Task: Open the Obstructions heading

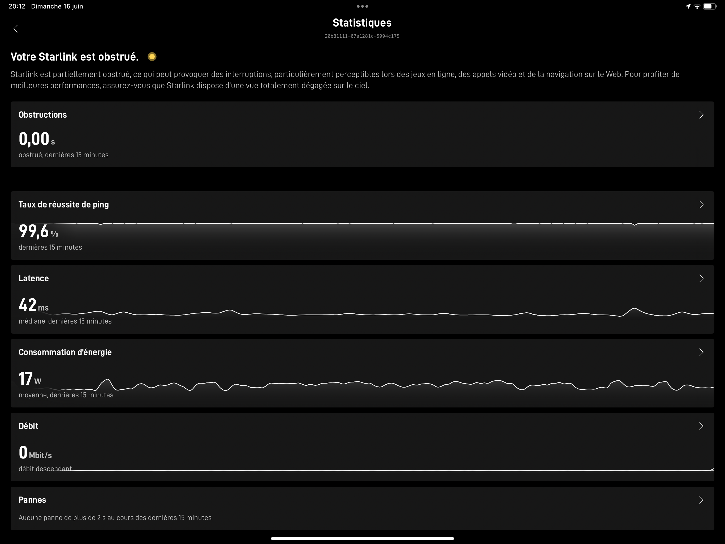Action: (x=43, y=115)
